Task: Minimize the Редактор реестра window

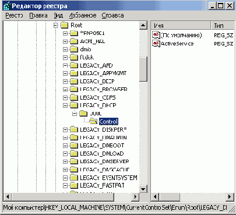Action: point(213,6)
